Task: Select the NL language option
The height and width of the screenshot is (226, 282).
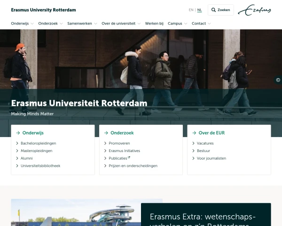Action: click(199, 10)
